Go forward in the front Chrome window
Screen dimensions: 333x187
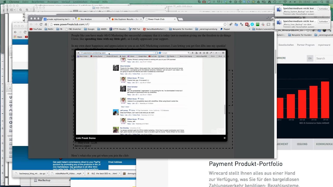[36, 24]
